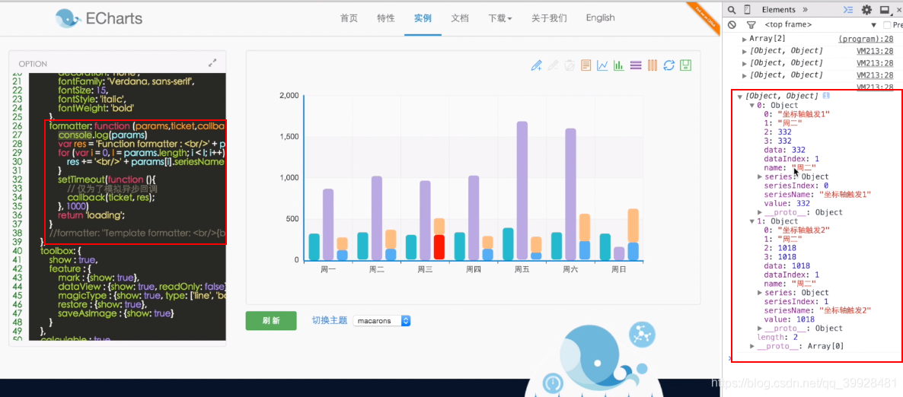The height and width of the screenshot is (397, 903).
Task: Click seriesName: "坐标轴触发1" property
Action: (x=817, y=195)
